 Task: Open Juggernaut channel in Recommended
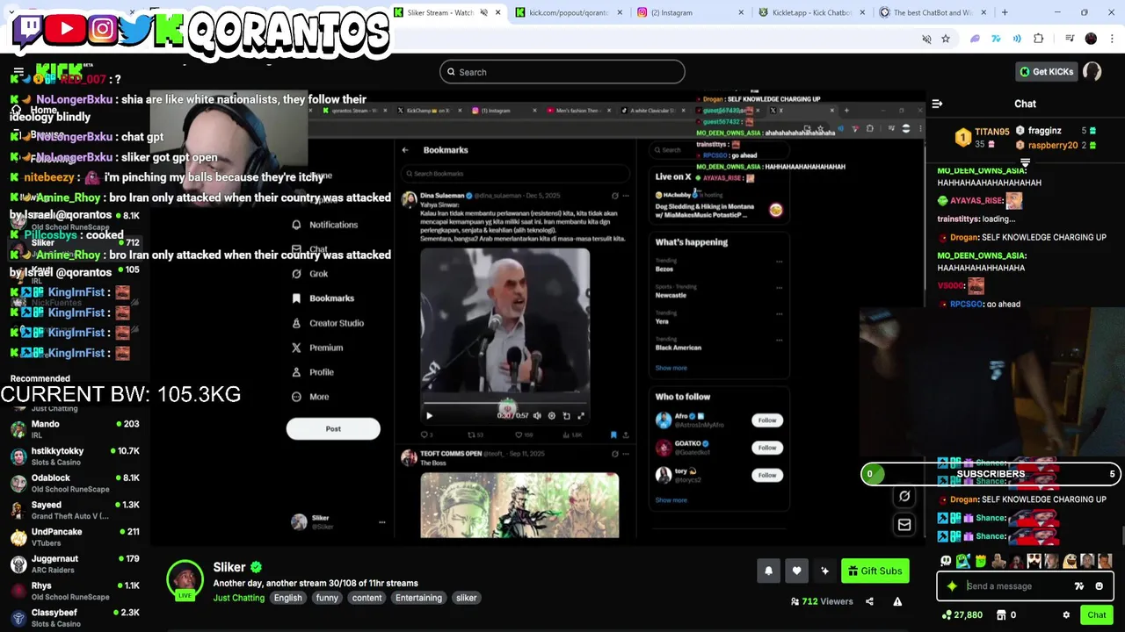coord(75,564)
